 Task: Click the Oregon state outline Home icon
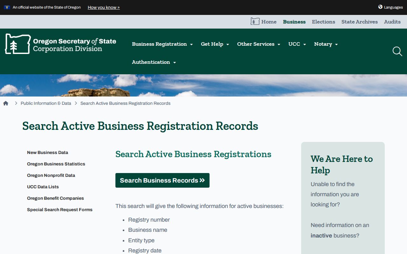click(255, 22)
